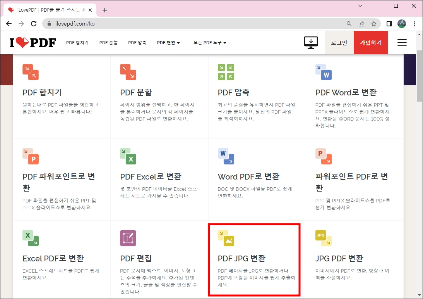Open the purple PDF 편집 edit icon
Screen dimensions: 423x299
pos(128,238)
